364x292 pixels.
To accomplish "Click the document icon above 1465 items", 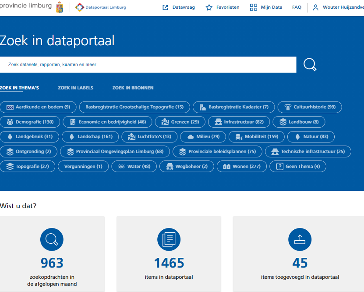I will pos(169,239).
